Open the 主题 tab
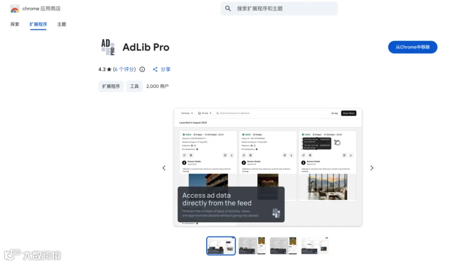This screenshot has height=264, width=465. 61,24
